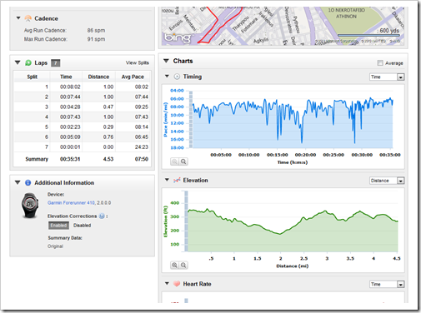Screen dimensions: 421x313
Task: Open the Heart Rate Time dropdown
Action: point(387,284)
